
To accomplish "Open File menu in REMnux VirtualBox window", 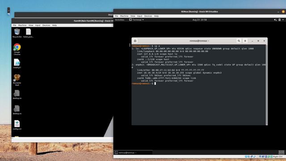I will pos(116,16).
